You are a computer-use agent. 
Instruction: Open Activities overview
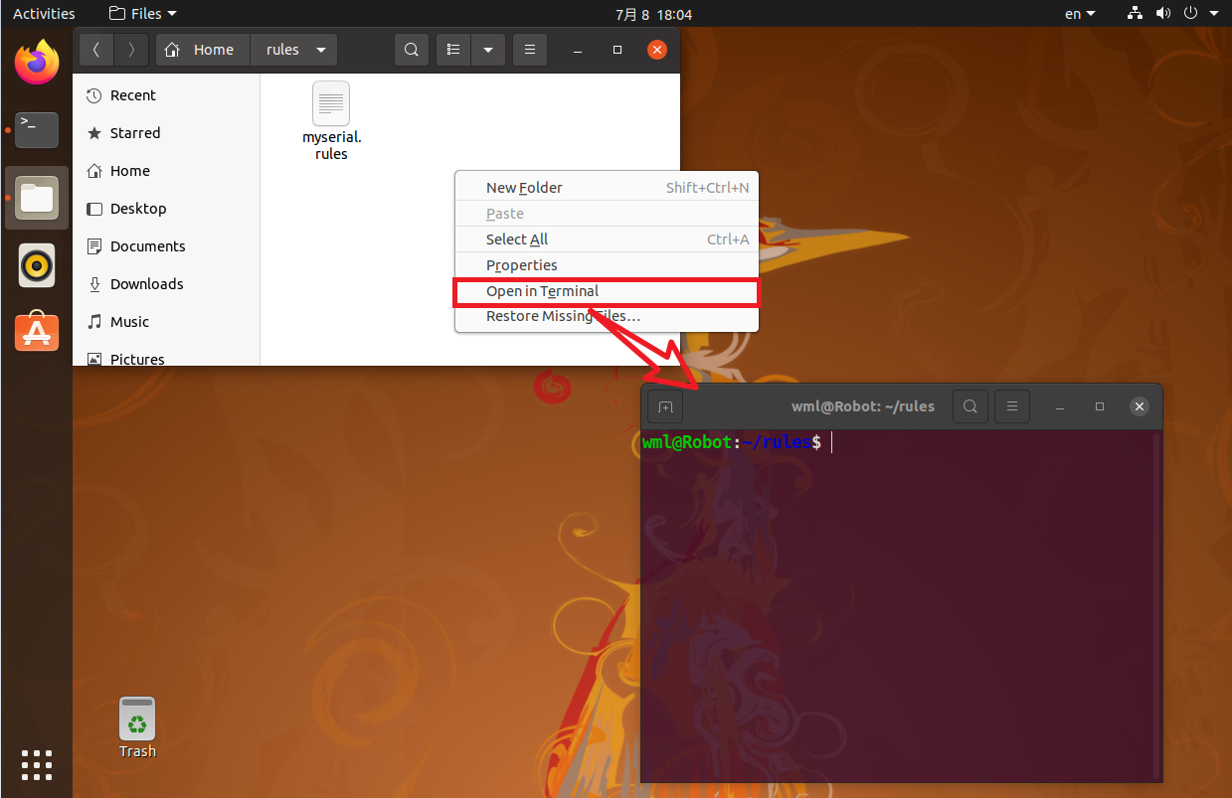pyautogui.click(x=44, y=14)
